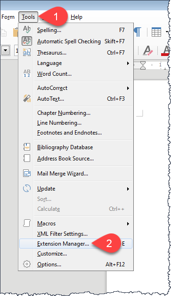Choose Line Numbering...
Screen dimensions: 171x296
[x=76, y=123]
